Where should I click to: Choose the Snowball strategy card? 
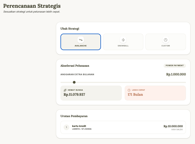pos(123,42)
